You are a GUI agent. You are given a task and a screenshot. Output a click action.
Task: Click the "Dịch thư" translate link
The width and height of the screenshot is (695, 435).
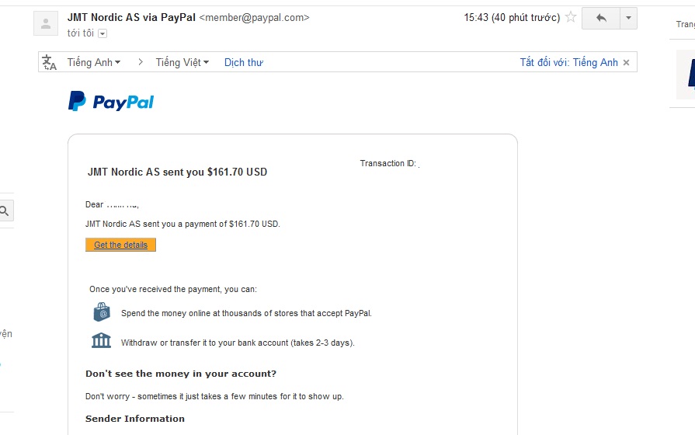point(244,62)
